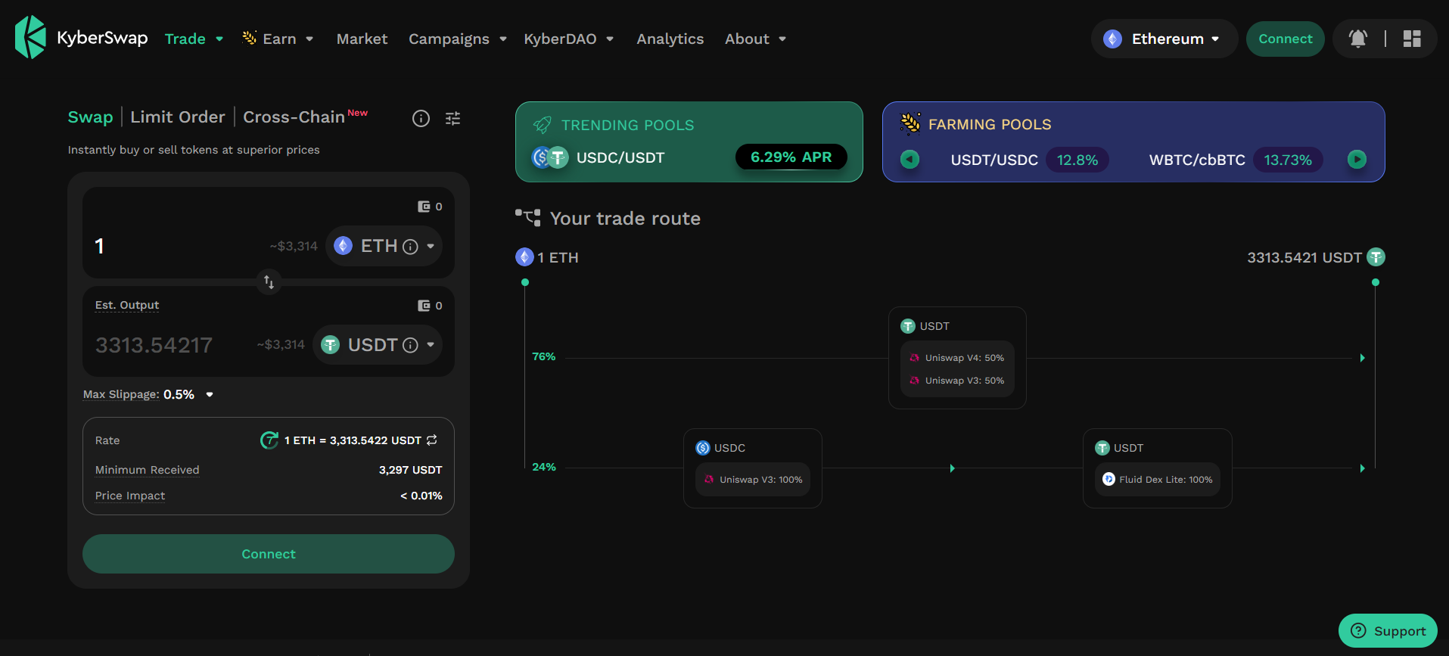Expand the Campaigns menu

[457, 39]
